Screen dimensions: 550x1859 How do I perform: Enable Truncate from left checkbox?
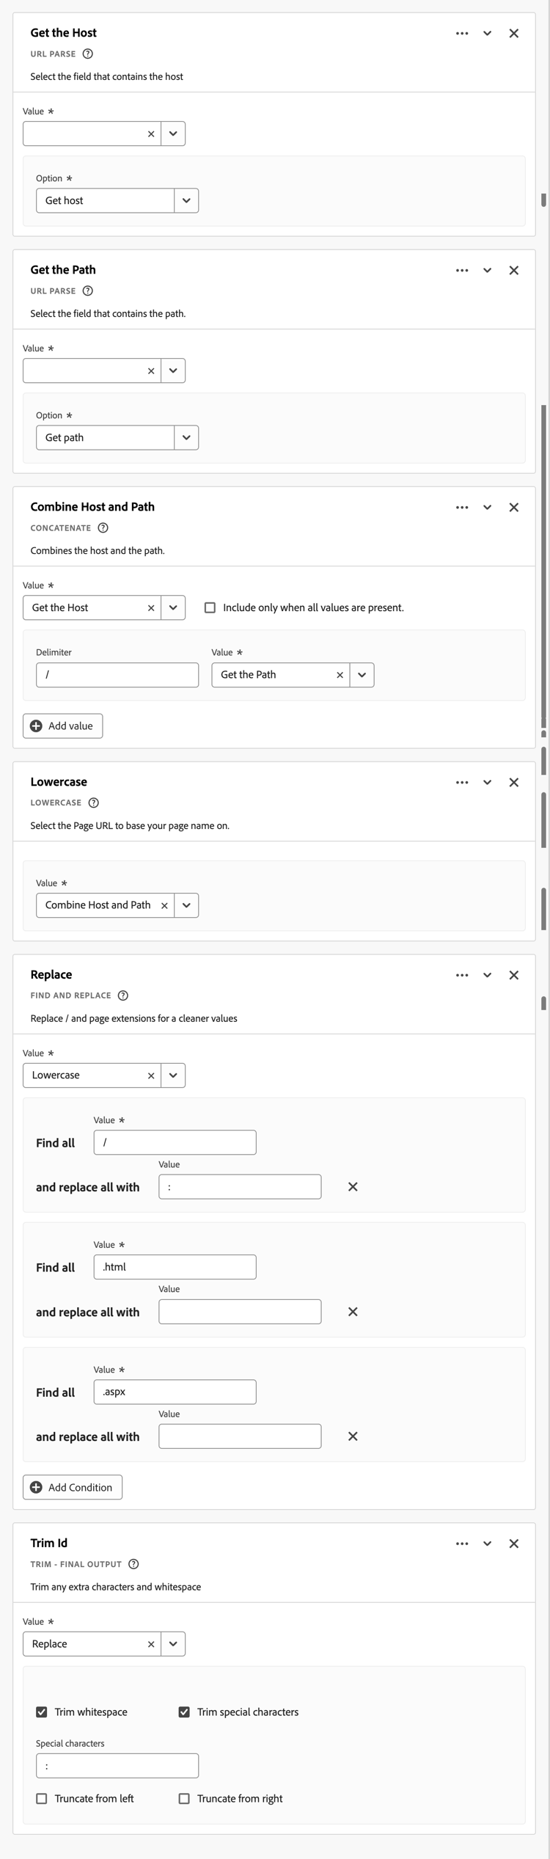coord(42,1799)
